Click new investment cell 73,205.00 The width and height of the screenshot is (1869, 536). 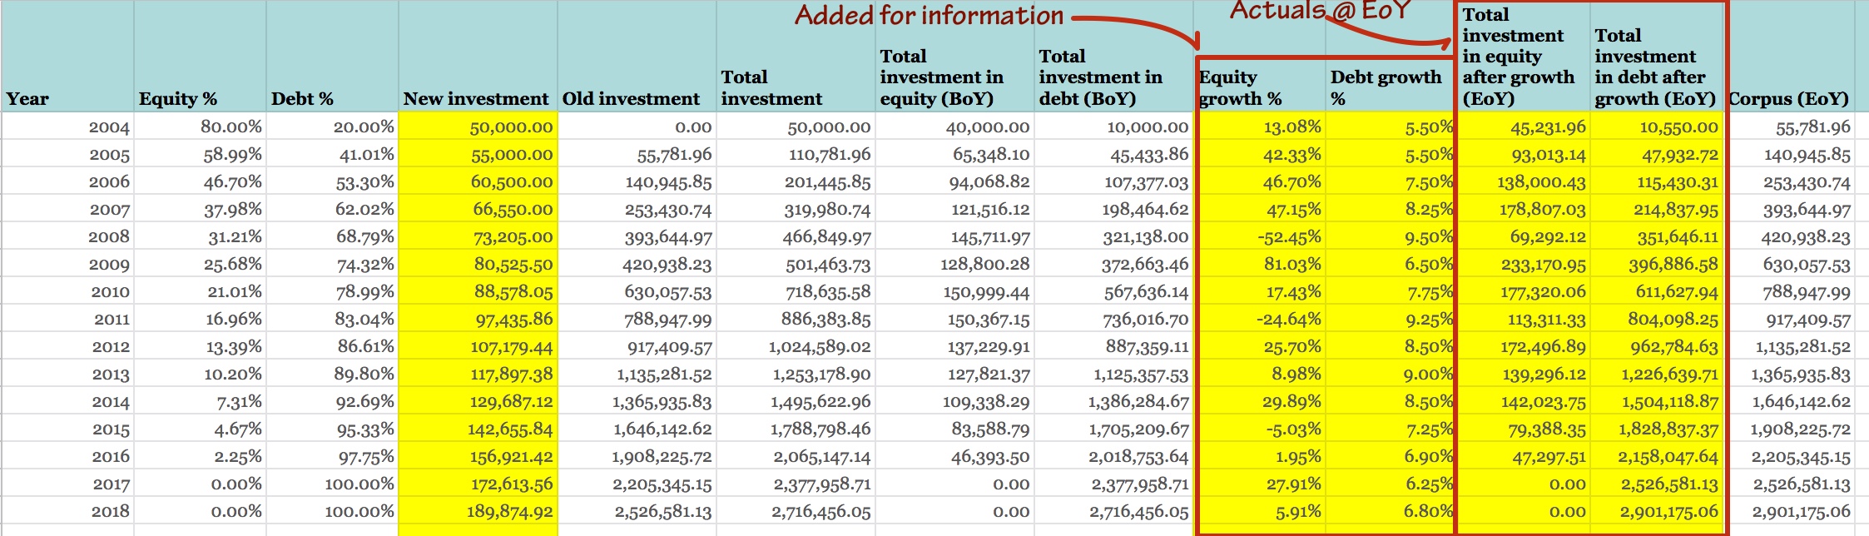478,236
